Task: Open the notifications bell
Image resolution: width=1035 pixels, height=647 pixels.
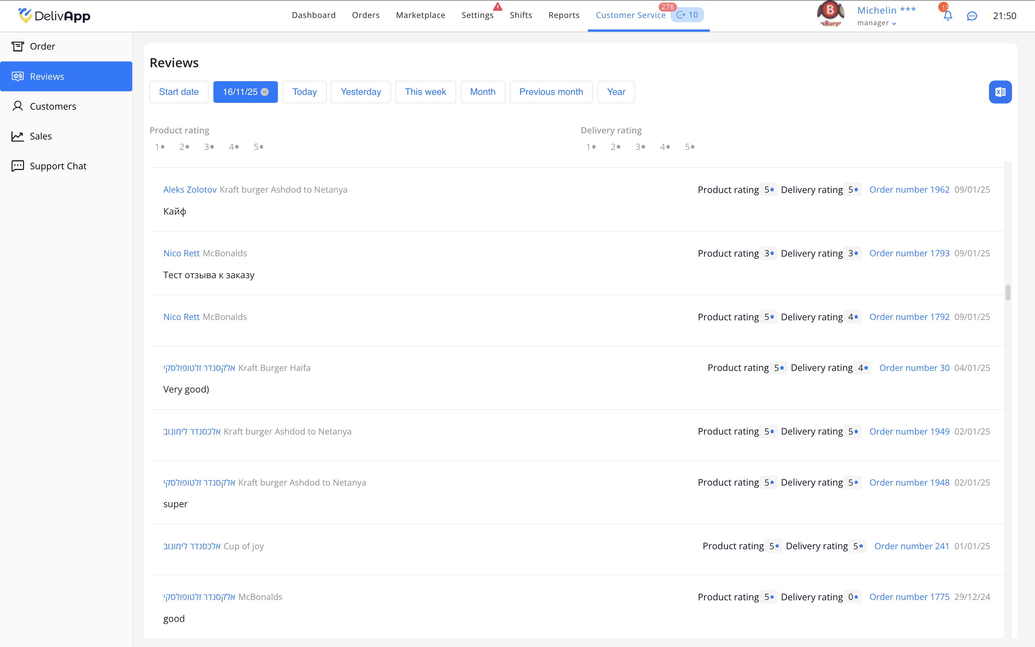Action: 948,16
